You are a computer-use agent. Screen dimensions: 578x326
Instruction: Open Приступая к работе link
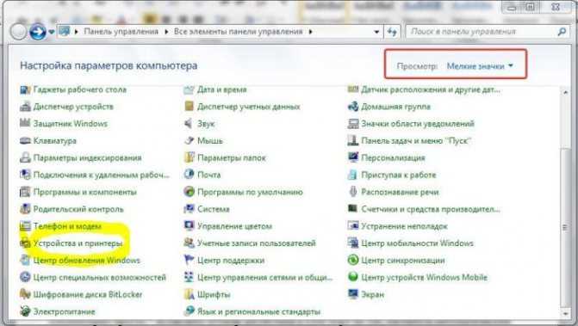click(399, 175)
